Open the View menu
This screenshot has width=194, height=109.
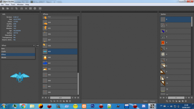pyautogui.click(x=7, y=4)
